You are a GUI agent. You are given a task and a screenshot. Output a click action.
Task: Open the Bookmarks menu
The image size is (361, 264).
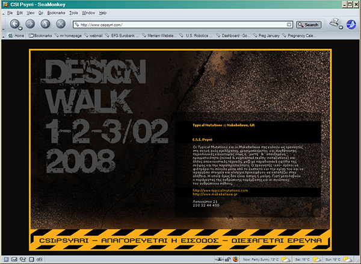[x=56, y=13]
